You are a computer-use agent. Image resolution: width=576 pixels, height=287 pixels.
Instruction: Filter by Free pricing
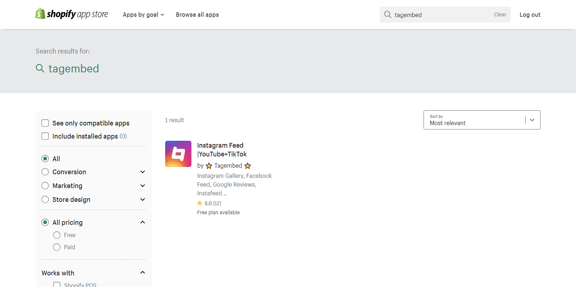click(x=57, y=235)
